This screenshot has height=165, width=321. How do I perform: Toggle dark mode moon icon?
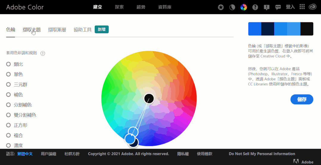click(x=232, y=7)
